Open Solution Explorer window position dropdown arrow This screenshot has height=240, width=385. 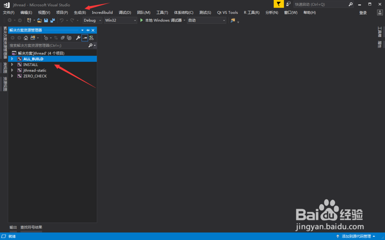[82, 30]
